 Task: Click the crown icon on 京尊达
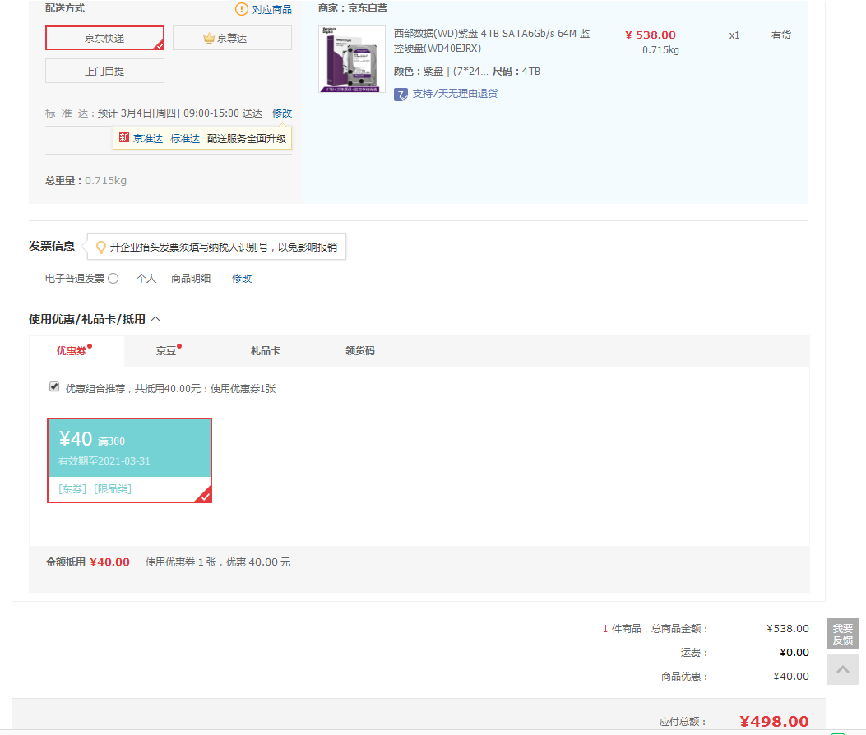point(208,38)
